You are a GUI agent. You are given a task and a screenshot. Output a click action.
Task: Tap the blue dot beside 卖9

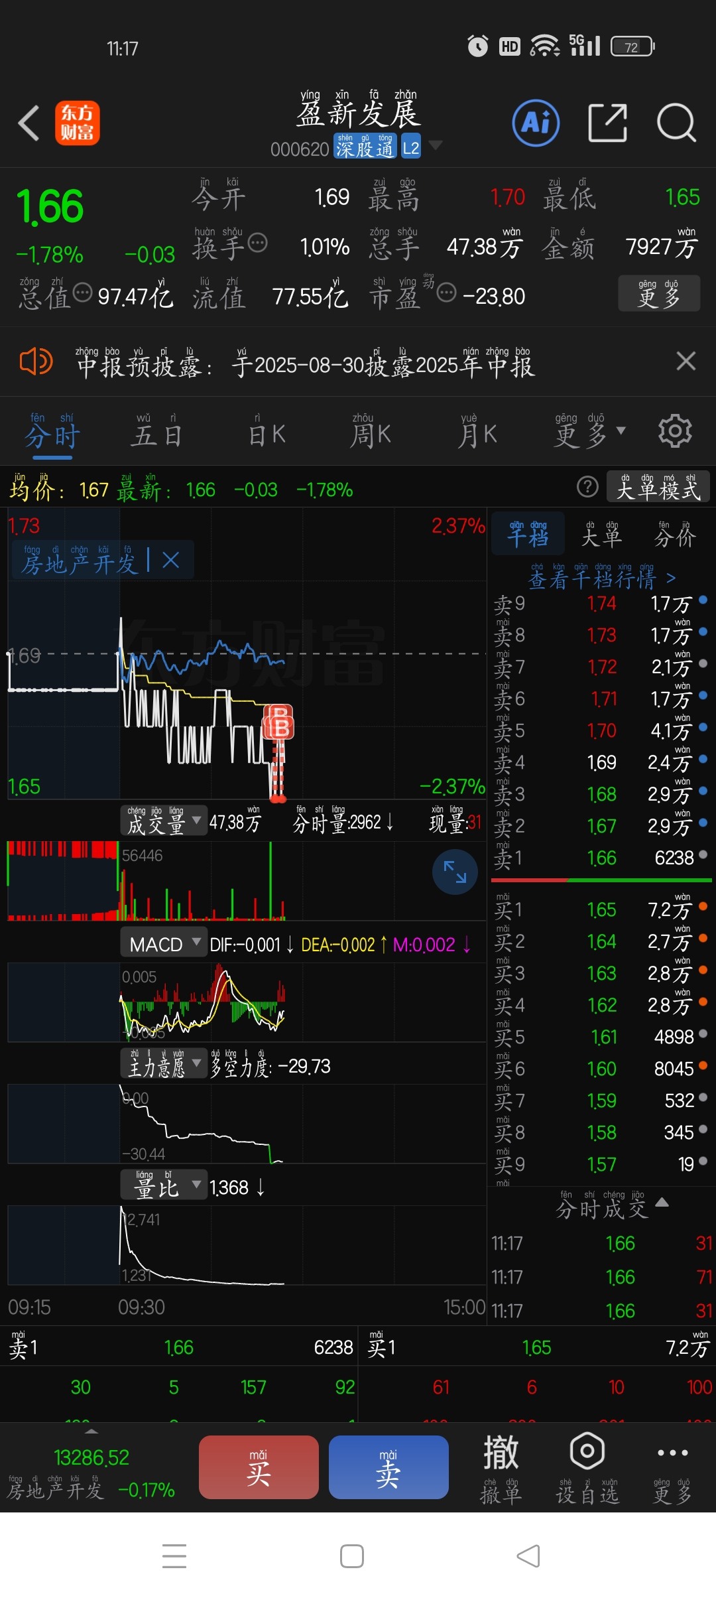pos(703,600)
